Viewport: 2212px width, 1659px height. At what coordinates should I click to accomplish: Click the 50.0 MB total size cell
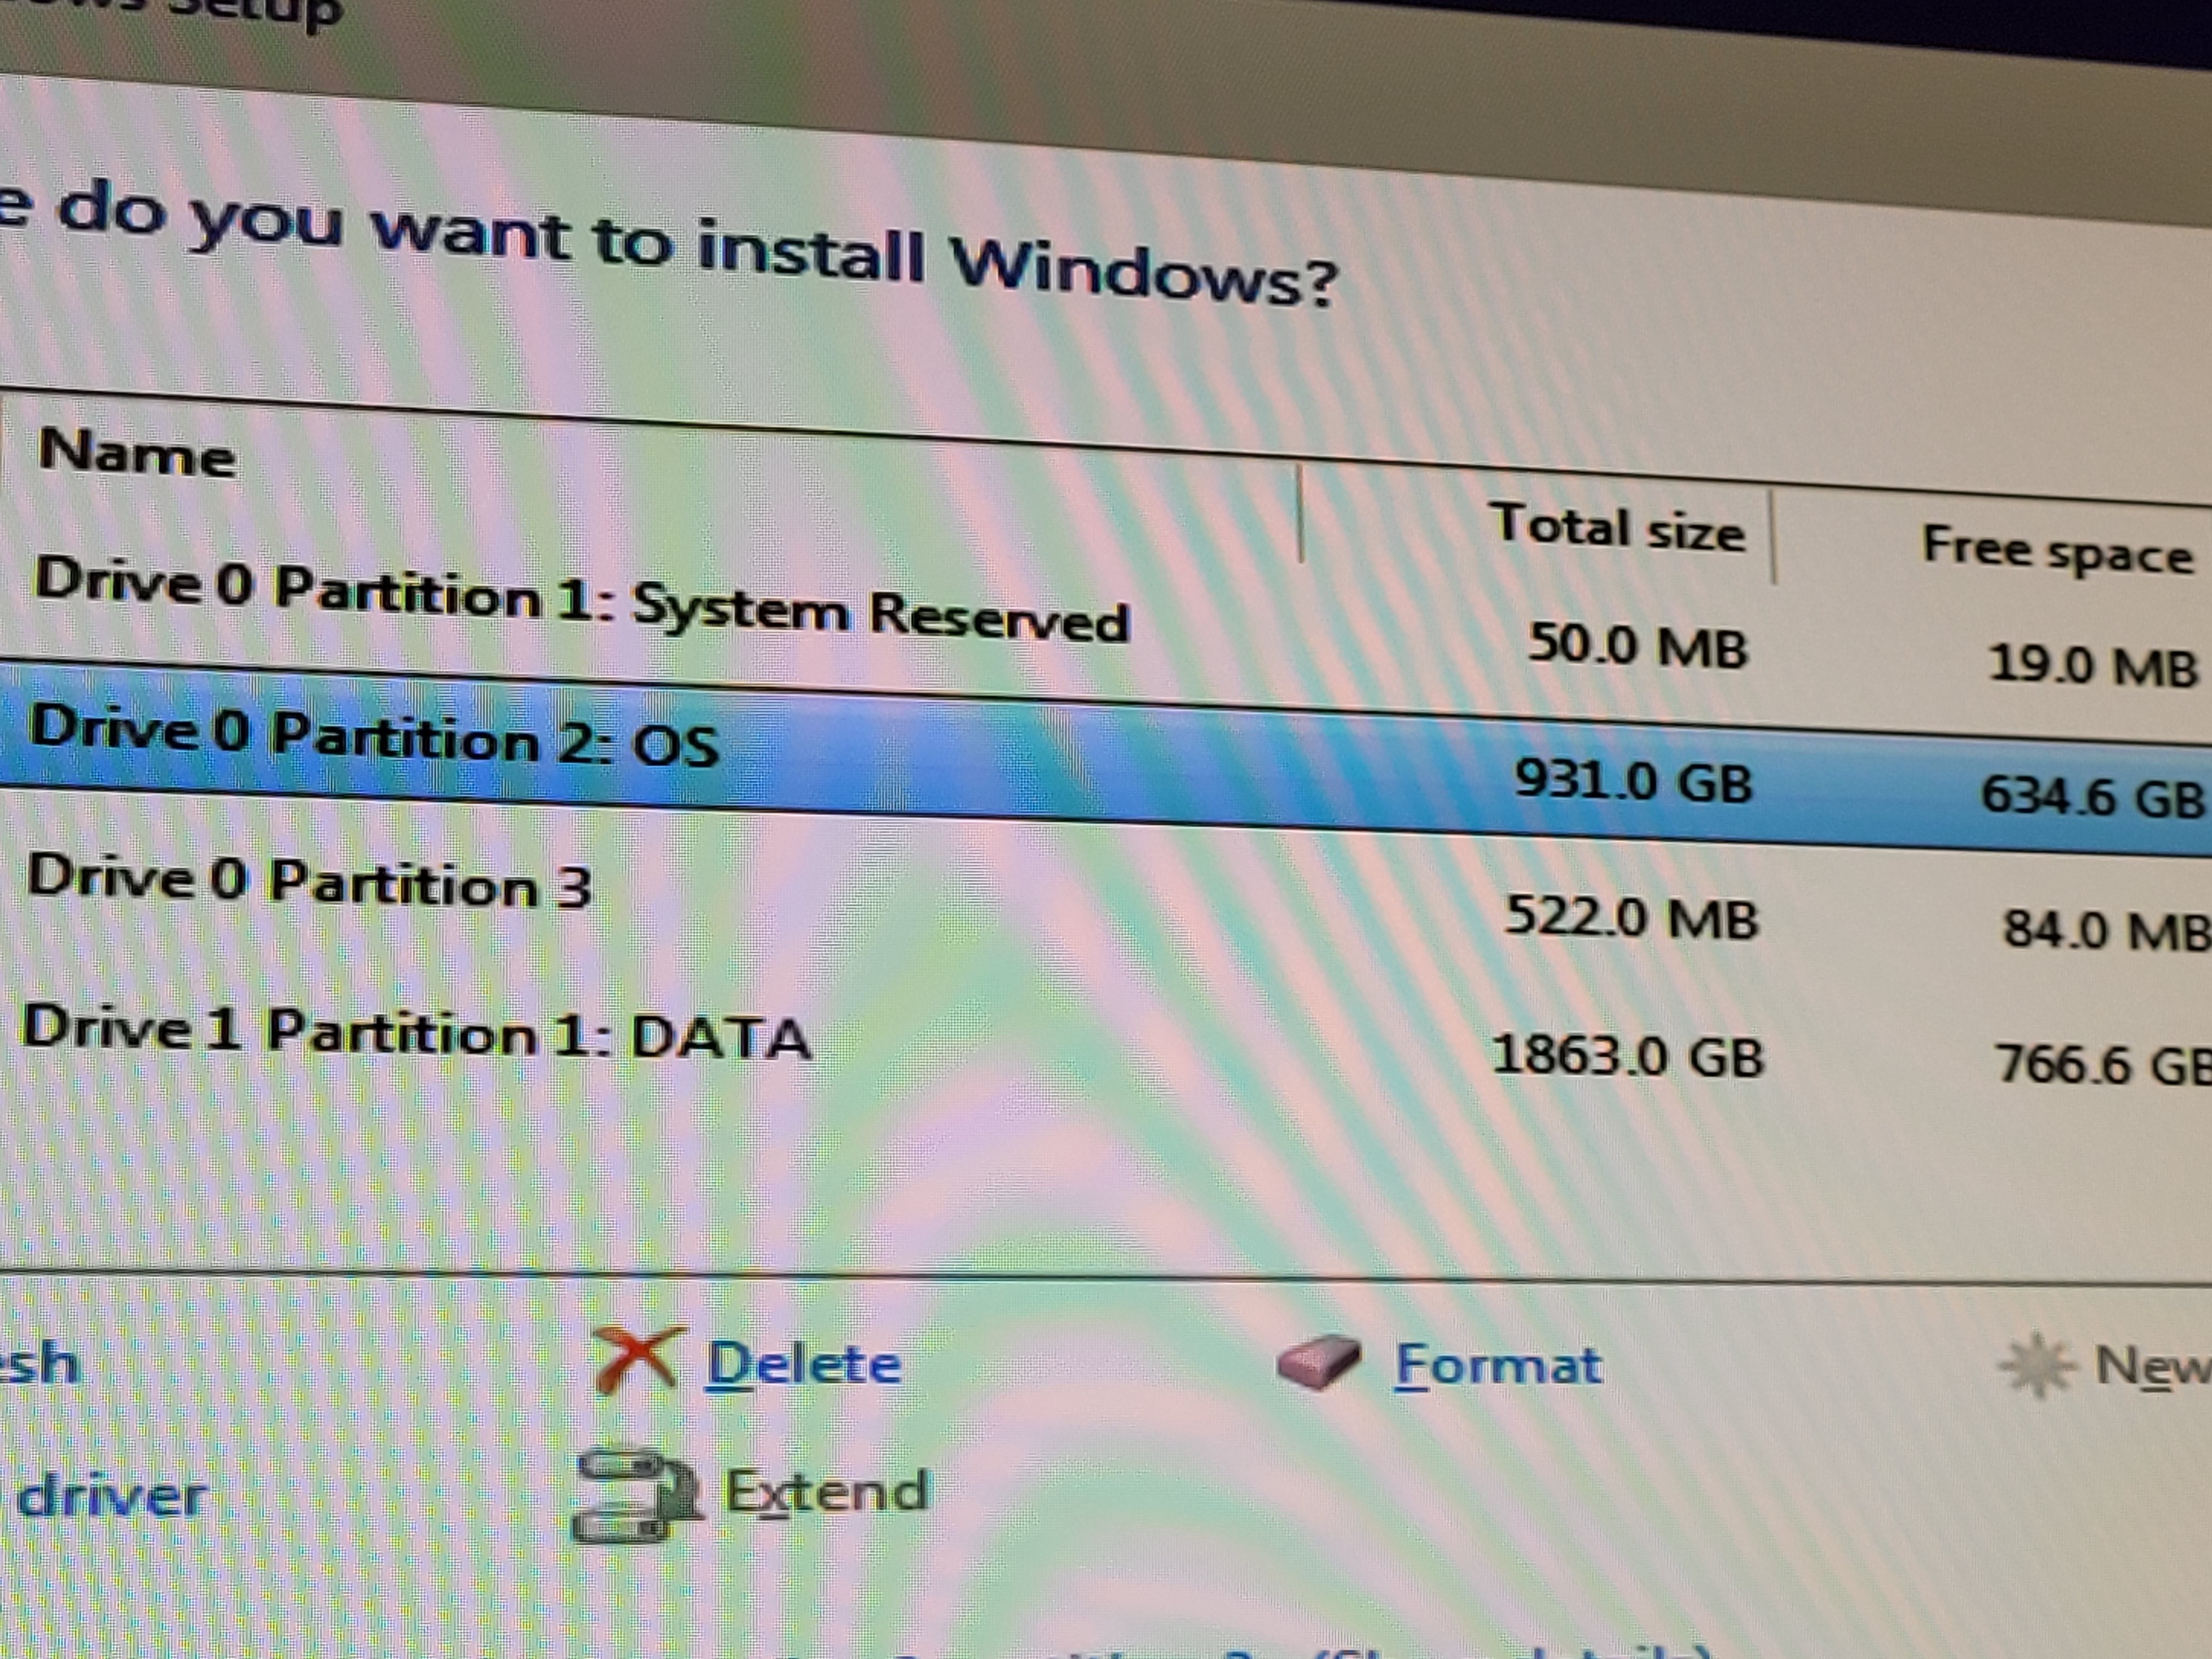(1637, 646)
